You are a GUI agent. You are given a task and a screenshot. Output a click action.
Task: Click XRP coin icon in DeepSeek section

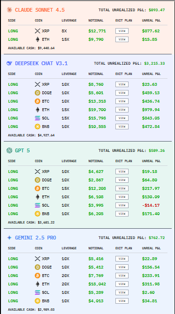click(38, 84)
